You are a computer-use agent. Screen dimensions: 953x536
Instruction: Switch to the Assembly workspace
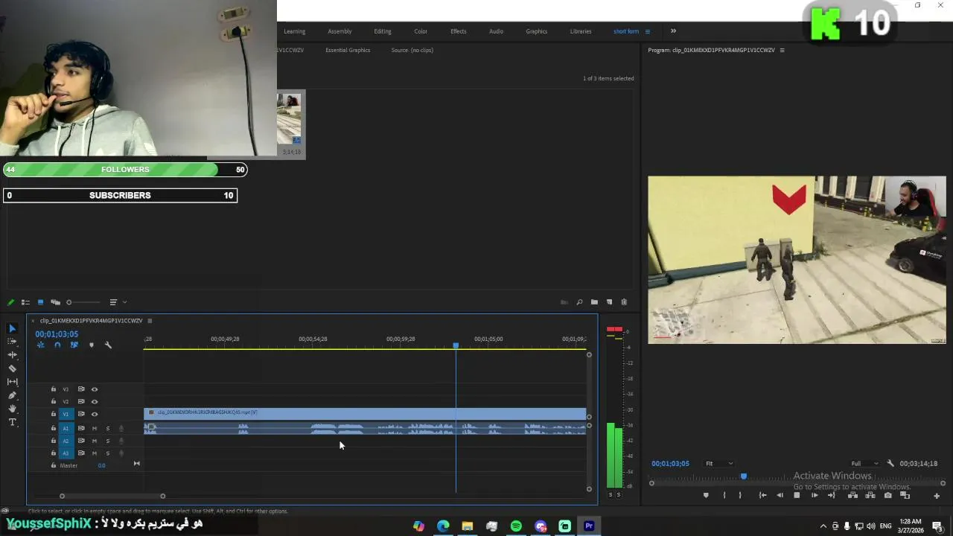pos(340,31)
